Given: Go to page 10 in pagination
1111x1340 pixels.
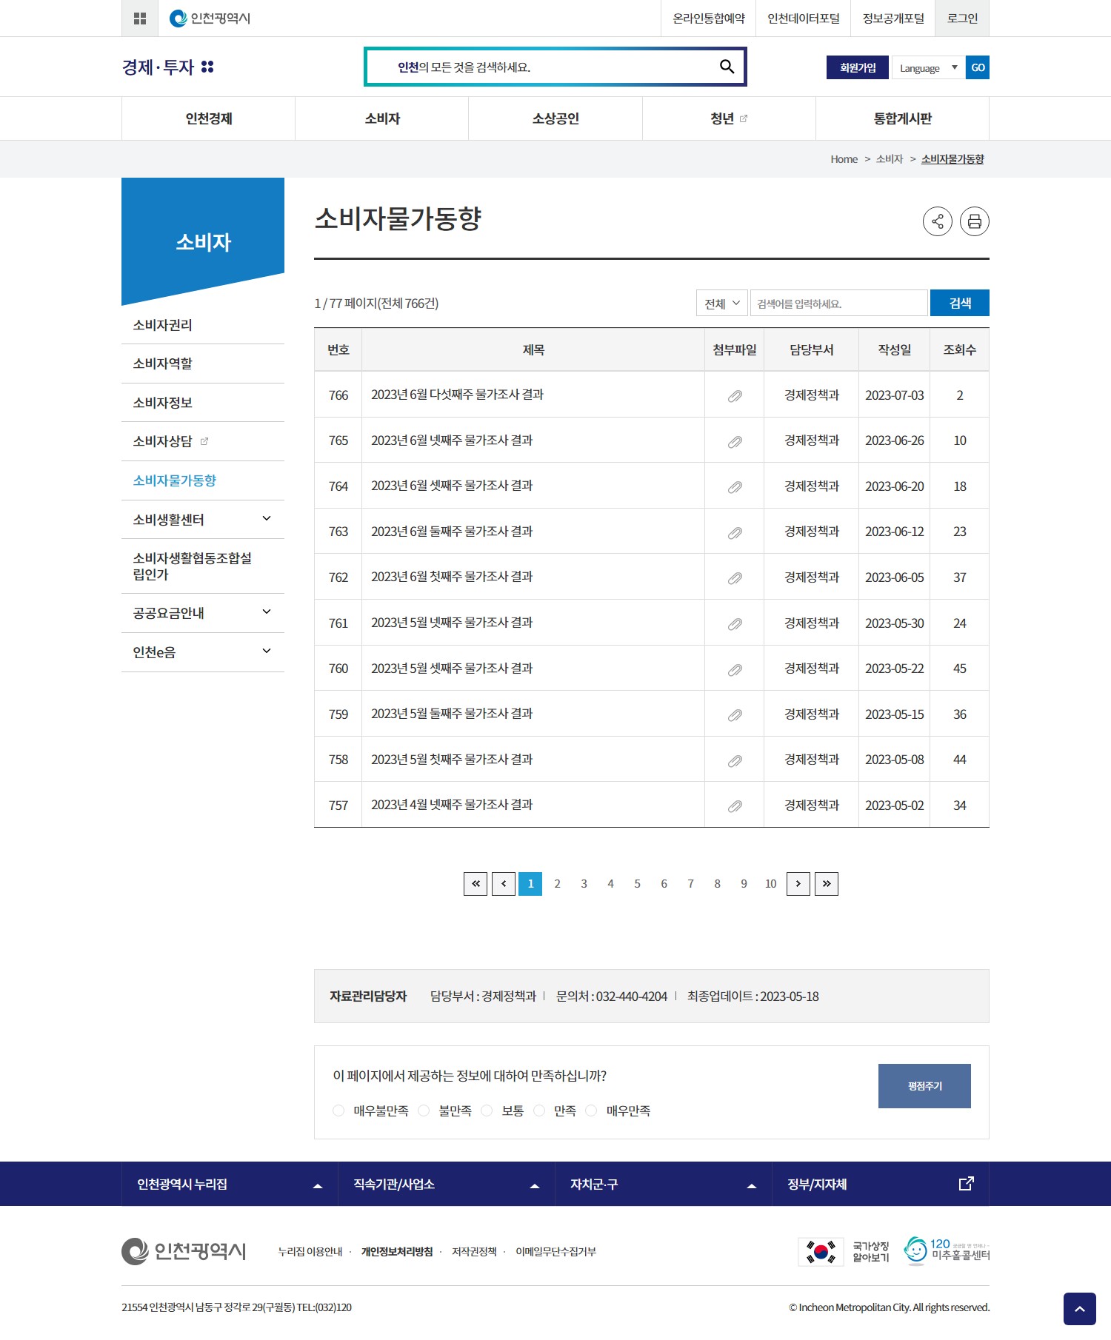Looking at the screenshot, I should 770,884.
